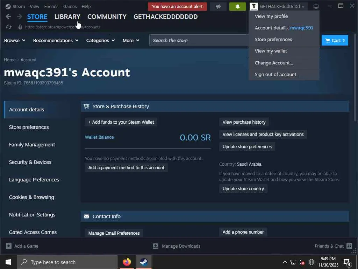
Task: Open Notification Settings in sidebar
Action: coord(32,215)
